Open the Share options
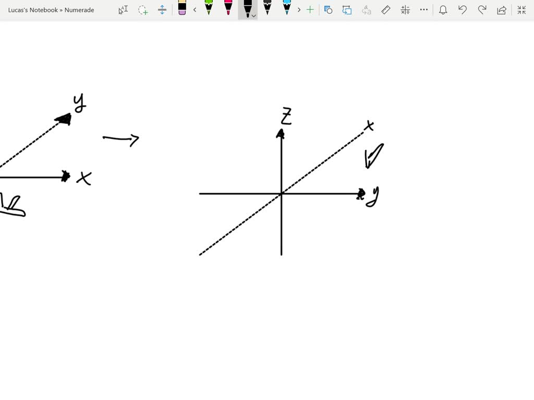Viewport: 534px width, 400px height. [501, 9]
